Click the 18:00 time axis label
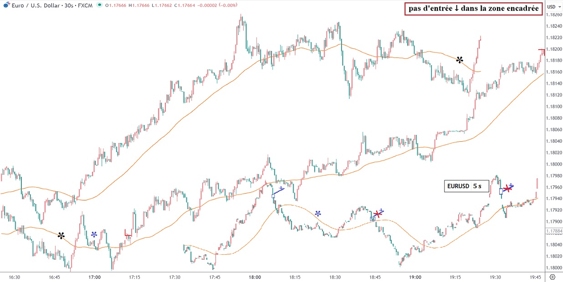The image size is (563, 282). [255, 277]
